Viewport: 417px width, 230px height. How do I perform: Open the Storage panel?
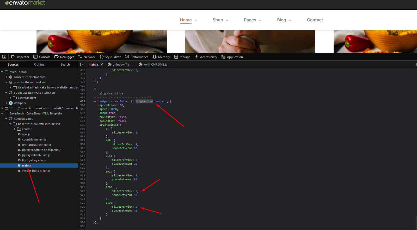click(x=182, y=57)
